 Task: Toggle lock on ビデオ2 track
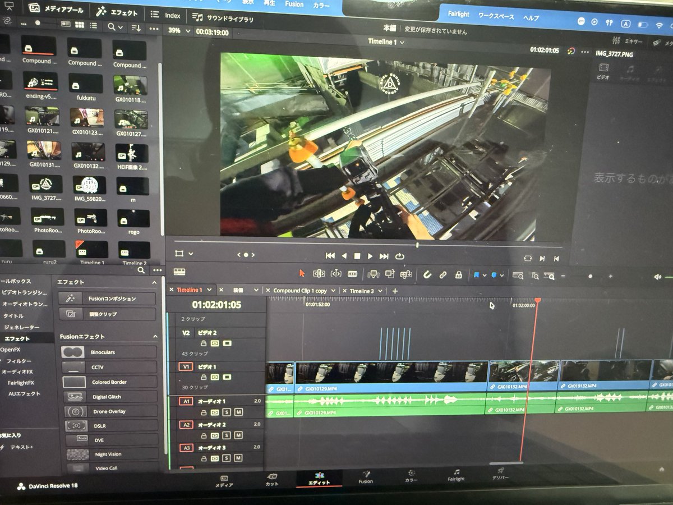tap(204, 343)
